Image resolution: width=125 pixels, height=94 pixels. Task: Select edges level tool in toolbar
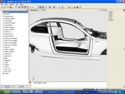5,7
